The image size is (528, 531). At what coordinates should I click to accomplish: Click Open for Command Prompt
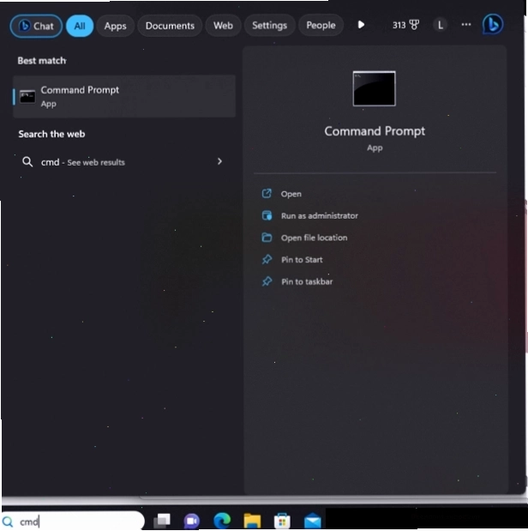click(x=291, y=194)
